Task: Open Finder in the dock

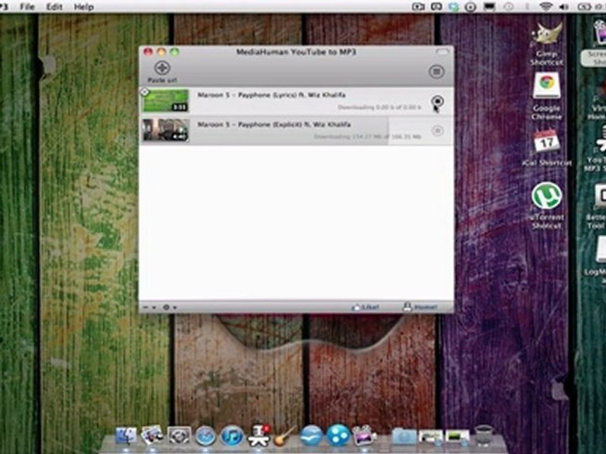Action: pyautogui.click(x=126, y=436)
